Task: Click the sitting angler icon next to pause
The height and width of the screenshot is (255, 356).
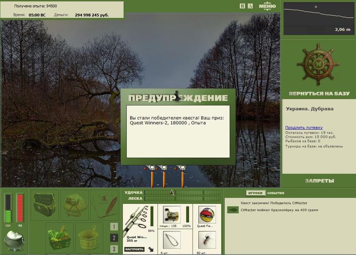Action: [x=250, y=6]
